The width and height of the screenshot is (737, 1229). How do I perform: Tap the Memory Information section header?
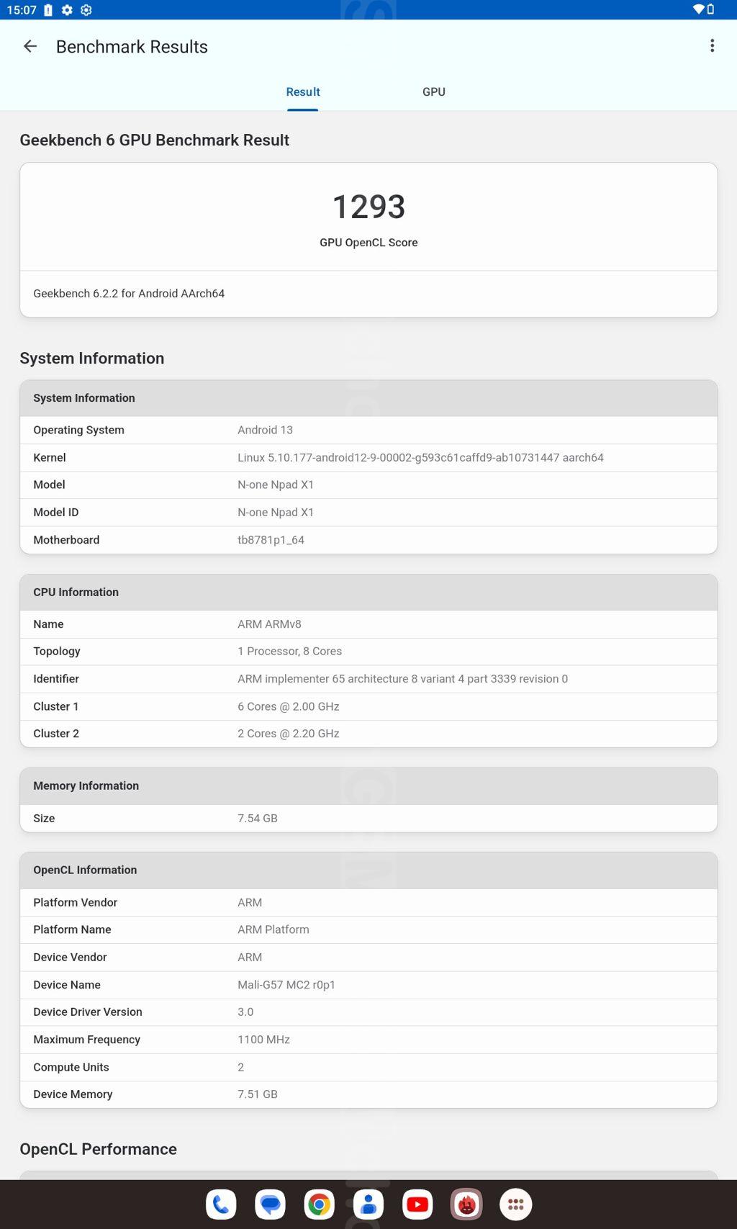click(x=368, y=786)
